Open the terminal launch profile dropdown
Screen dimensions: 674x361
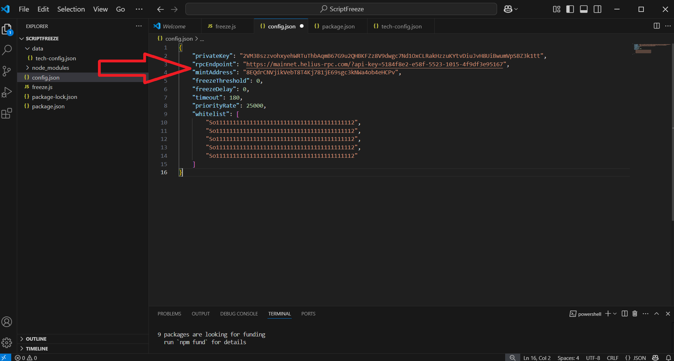click(x=615, y=314)
